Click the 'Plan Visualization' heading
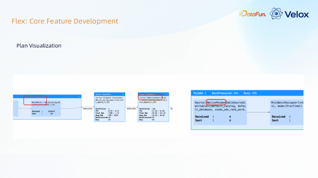318x178 pixels. click(39, 46)
